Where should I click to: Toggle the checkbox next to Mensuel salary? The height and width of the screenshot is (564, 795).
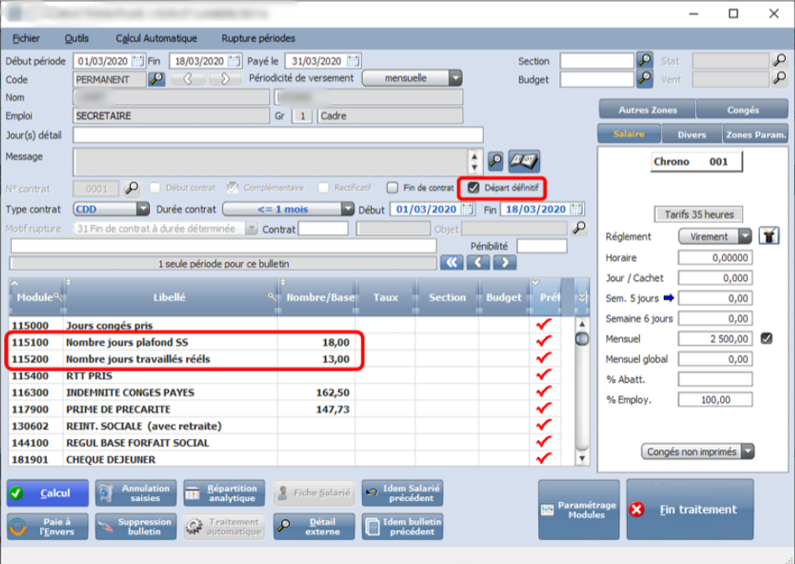(x=766, y=338)
